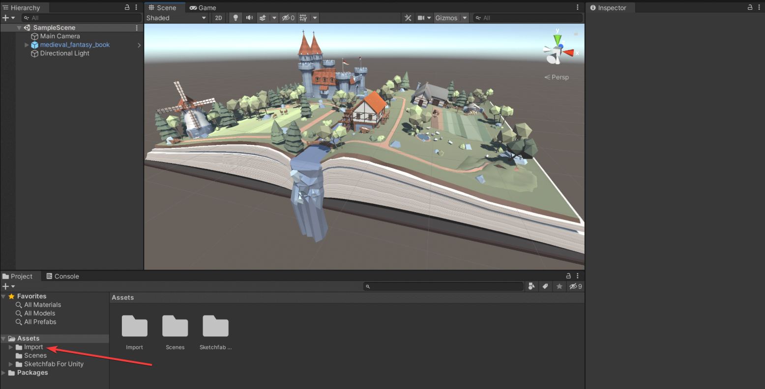Open the Shaded draw mode dropdown
The width and height of the screenshot is (765, 389).
[x=176, y=18]
